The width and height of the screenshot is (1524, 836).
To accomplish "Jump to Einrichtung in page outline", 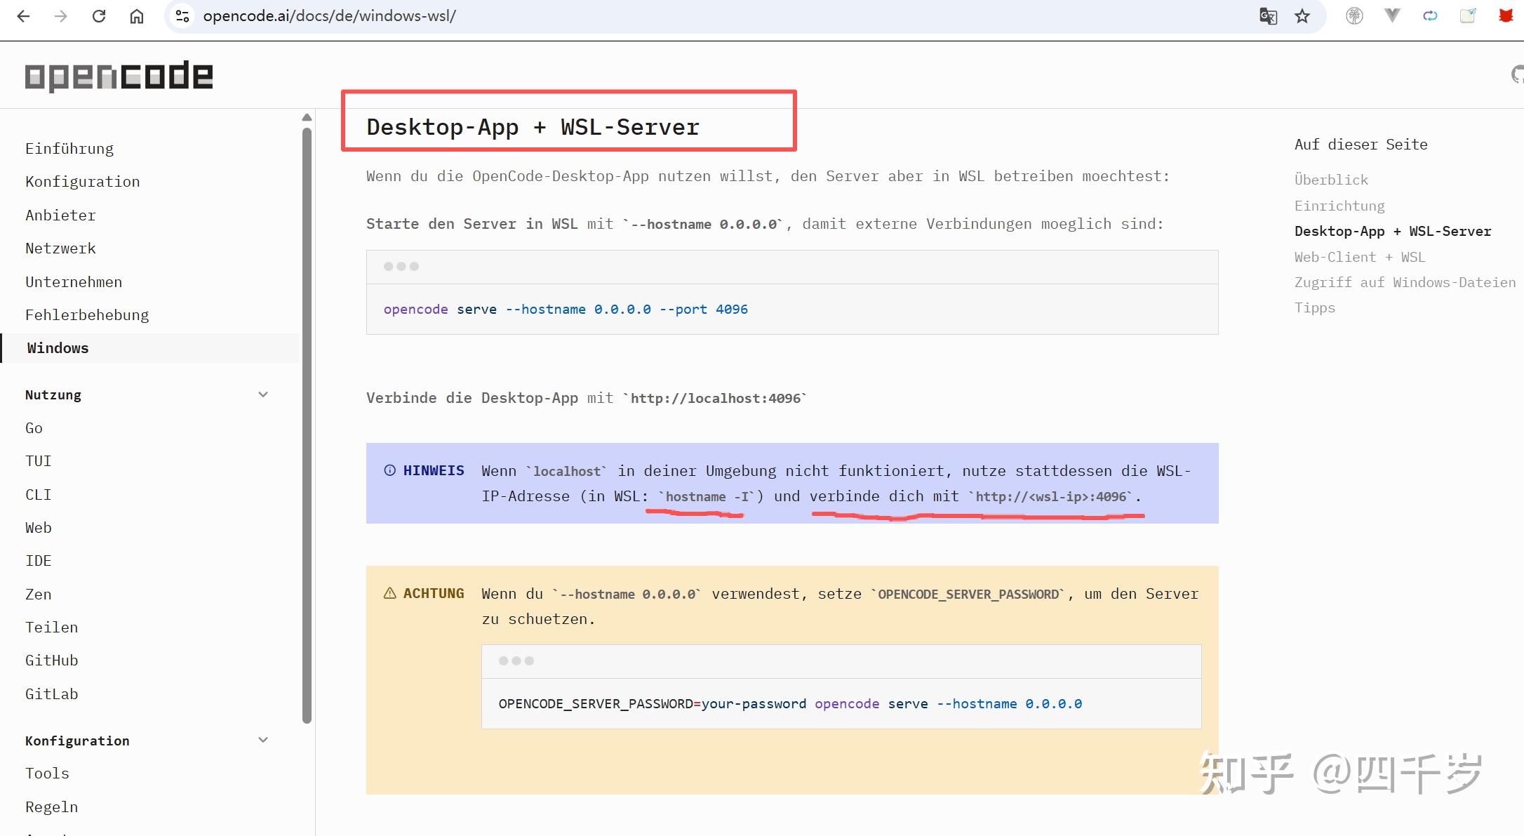I will click(1339, 206).
